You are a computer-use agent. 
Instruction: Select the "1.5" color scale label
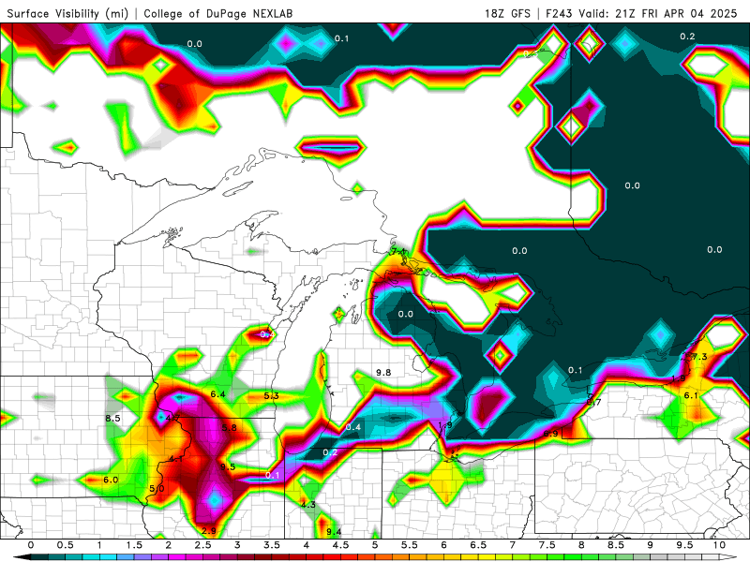tap(134, 545)
